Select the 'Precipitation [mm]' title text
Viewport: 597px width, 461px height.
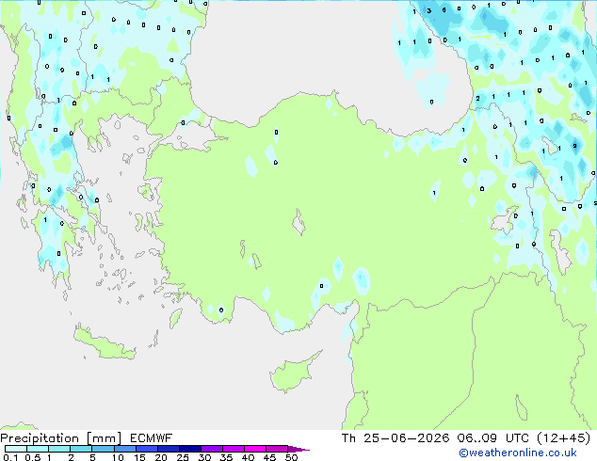(x=61, y=438)
